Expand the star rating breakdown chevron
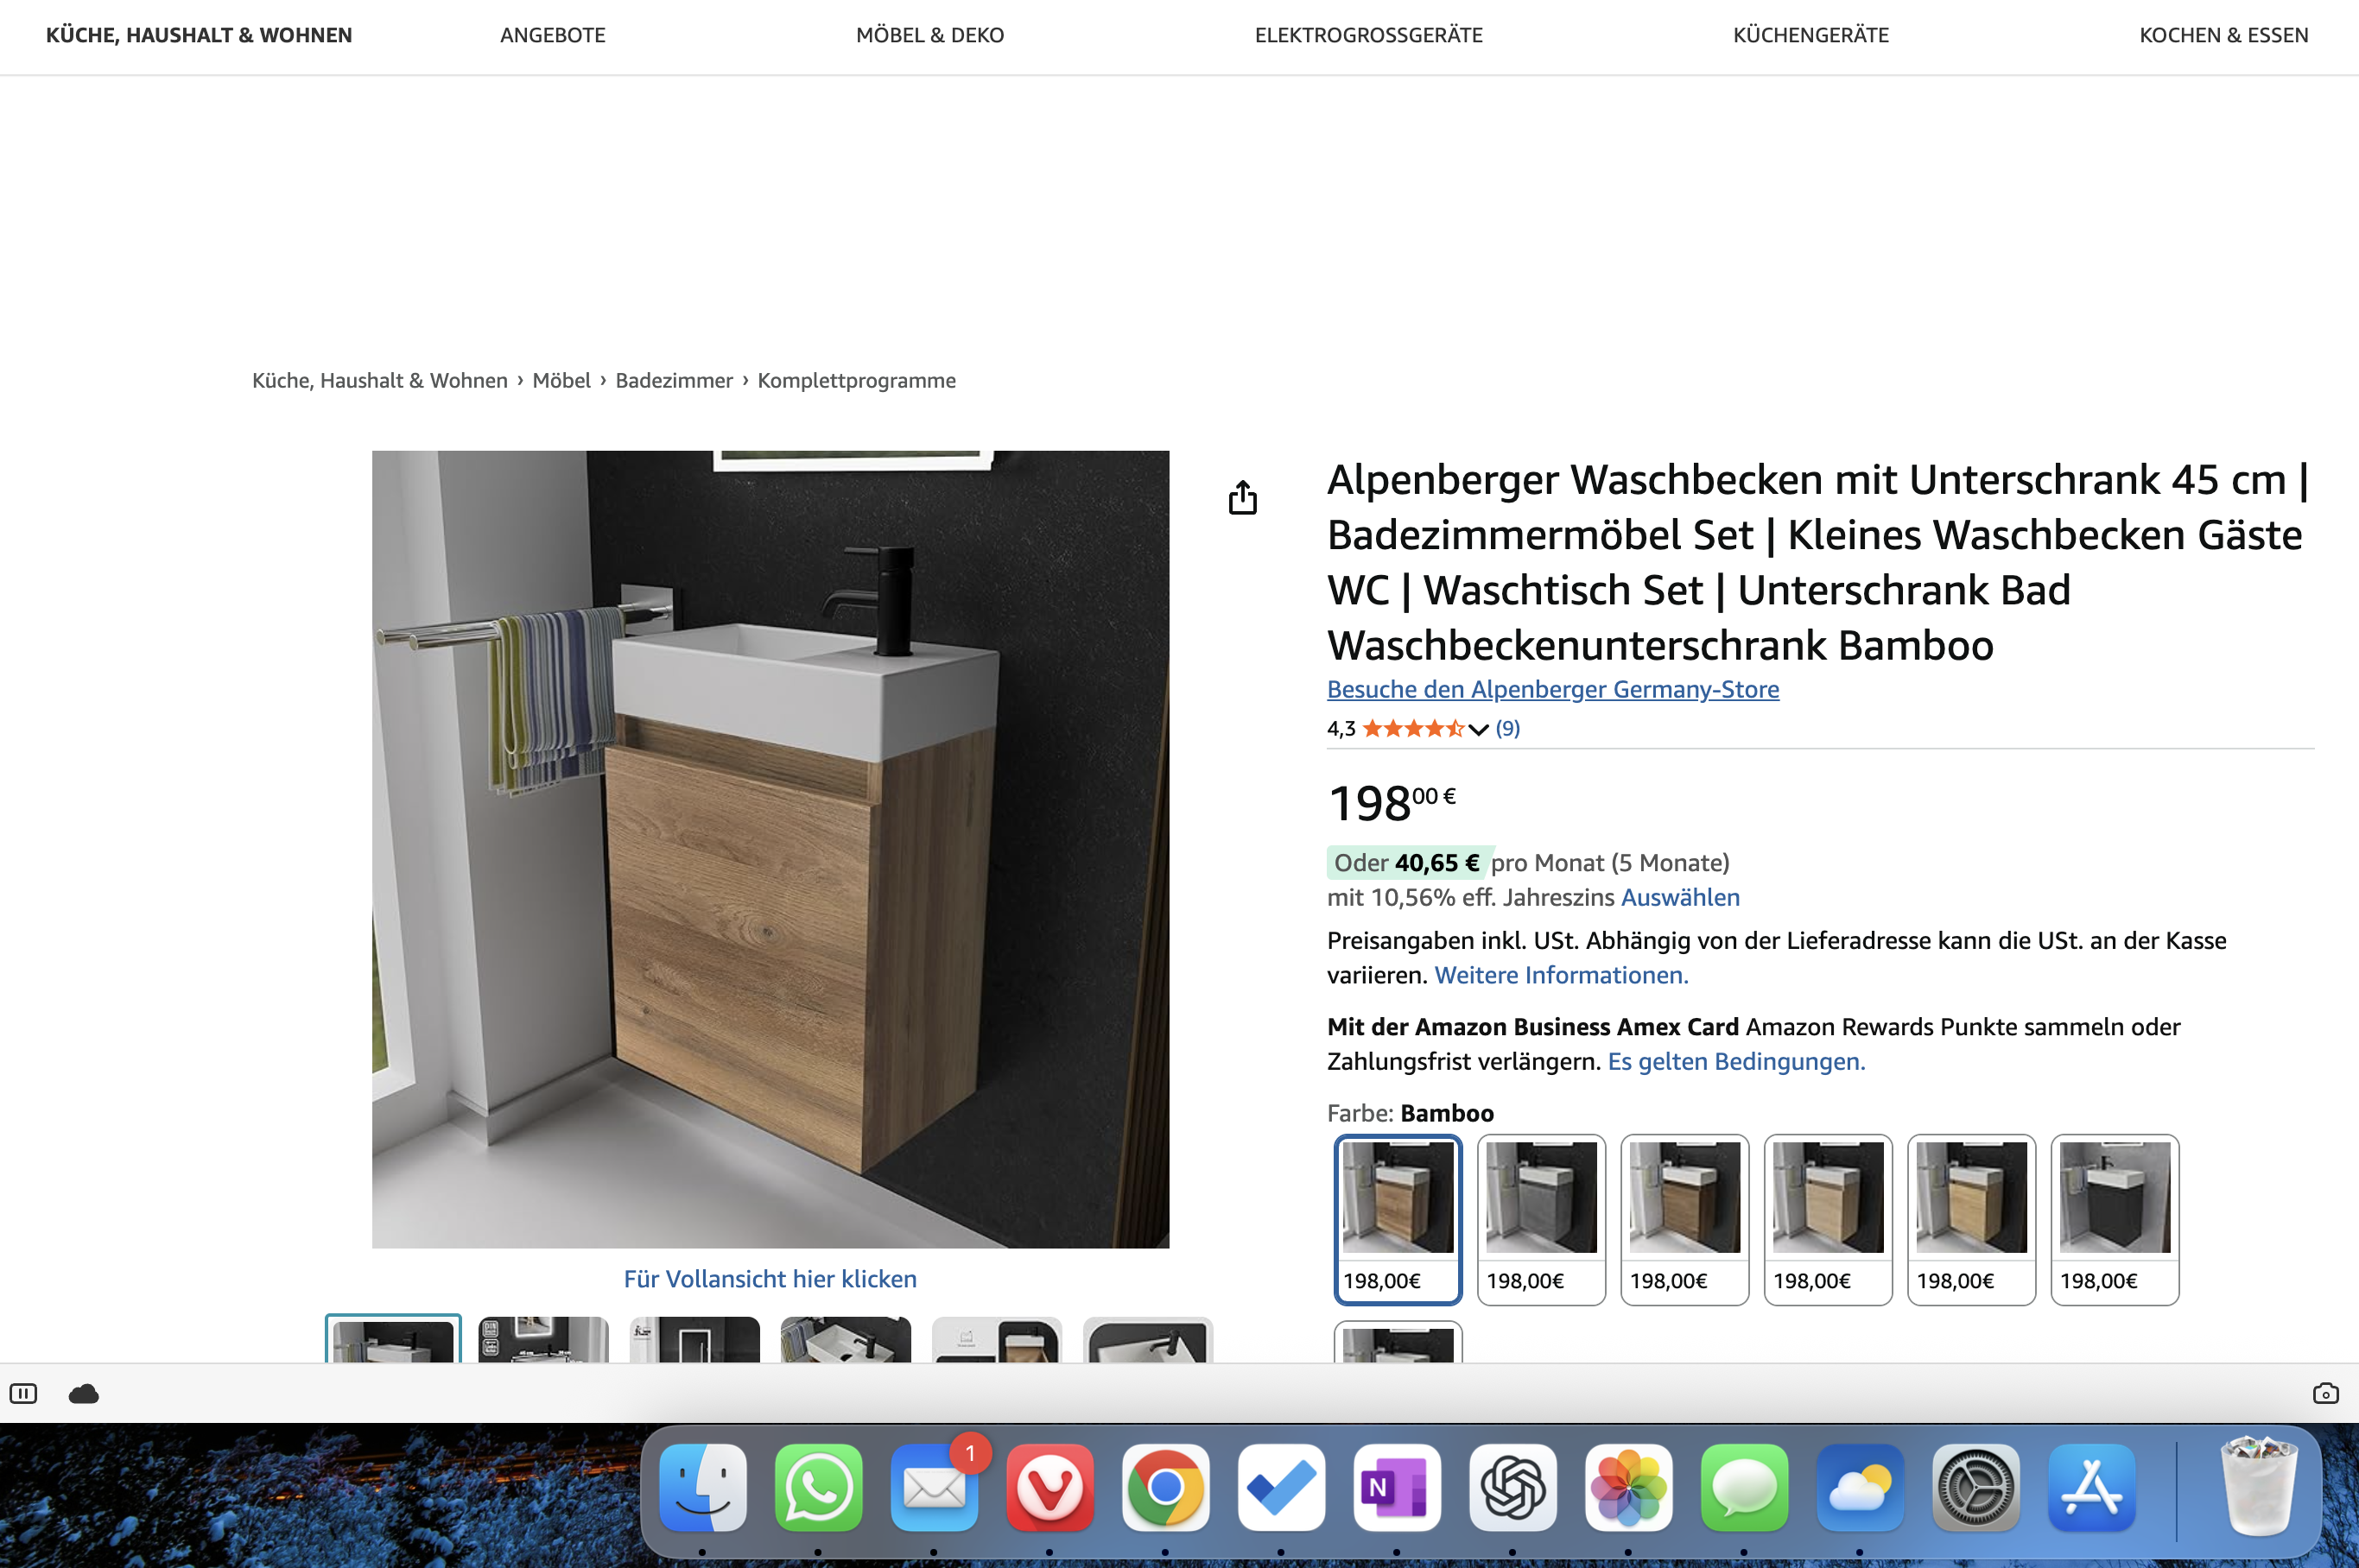This screenshot has height=1568, width=2359. [1478, 729]
